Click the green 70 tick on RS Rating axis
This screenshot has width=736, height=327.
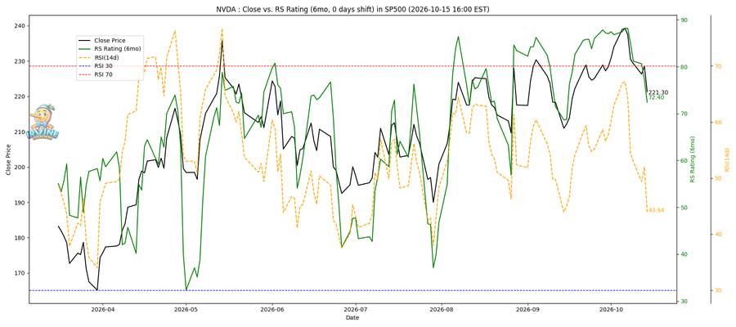684,114
